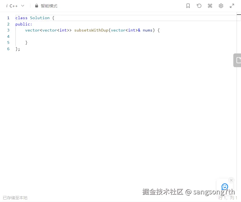Click the 行 1, 列 1 cursor position indicator
241x202 pixels.
point(228,198)
